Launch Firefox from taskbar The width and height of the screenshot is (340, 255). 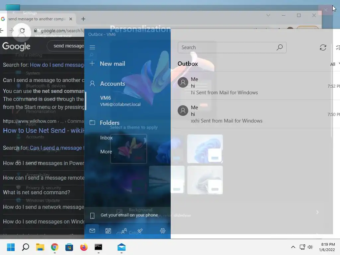pos(84,247)
